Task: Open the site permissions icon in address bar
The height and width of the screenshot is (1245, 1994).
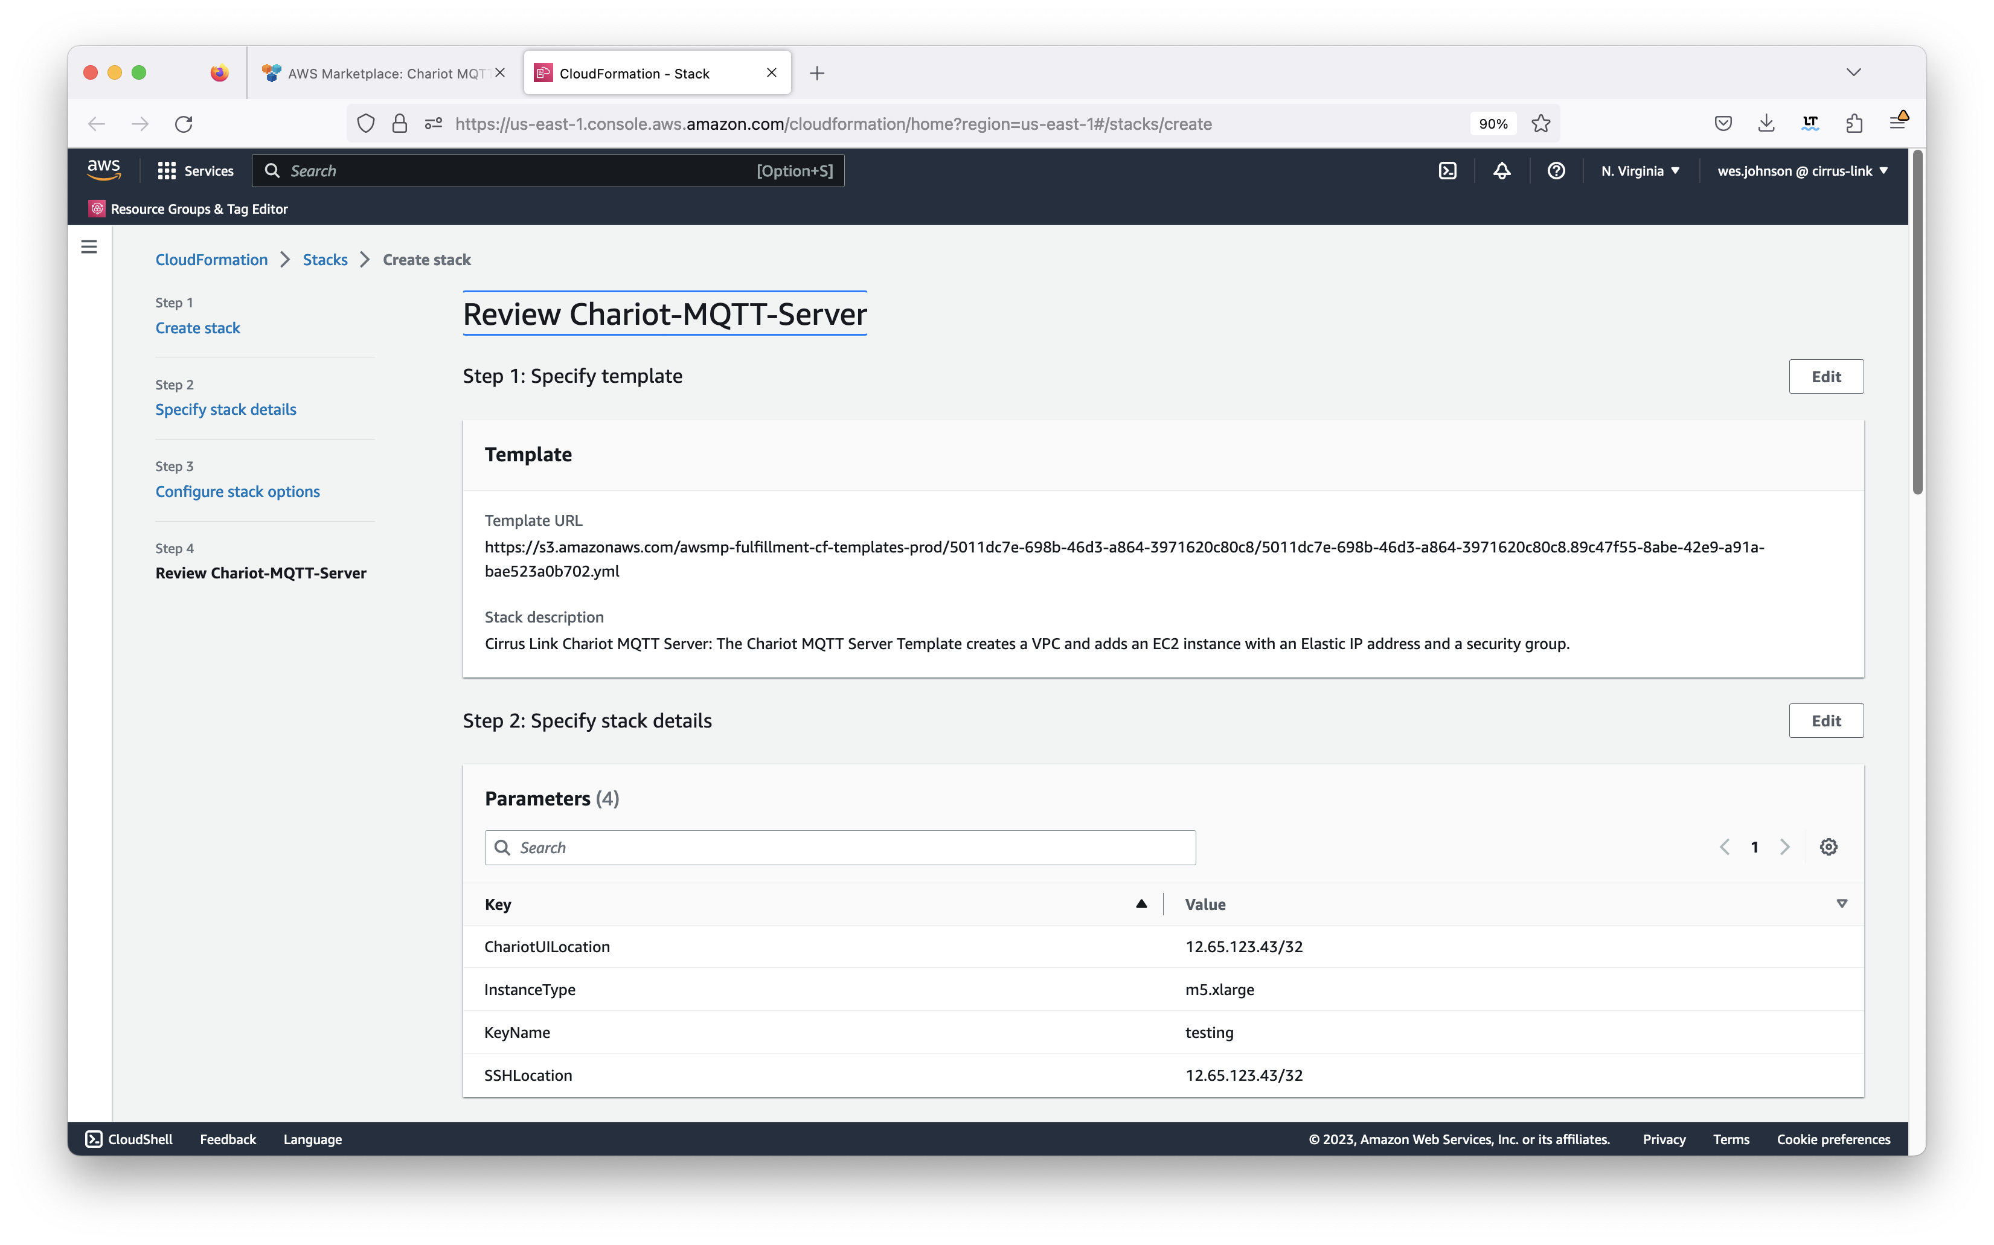Action: tap(433, 124)
